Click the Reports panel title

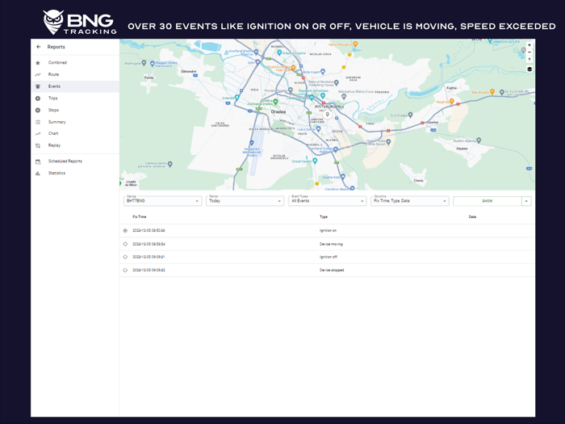[x=56, y=47]
